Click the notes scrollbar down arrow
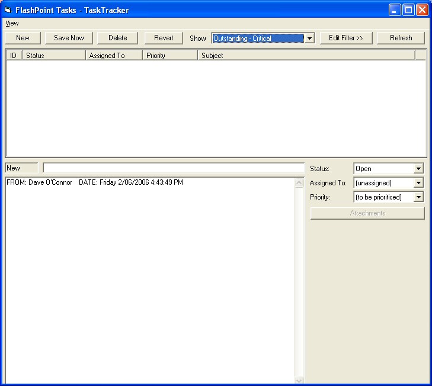 point(299,380)
